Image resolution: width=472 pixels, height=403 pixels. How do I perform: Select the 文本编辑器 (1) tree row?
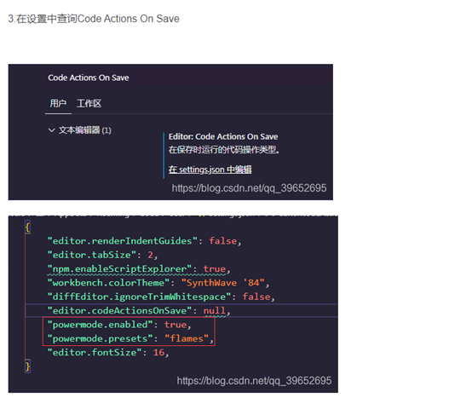coord(80,130)
